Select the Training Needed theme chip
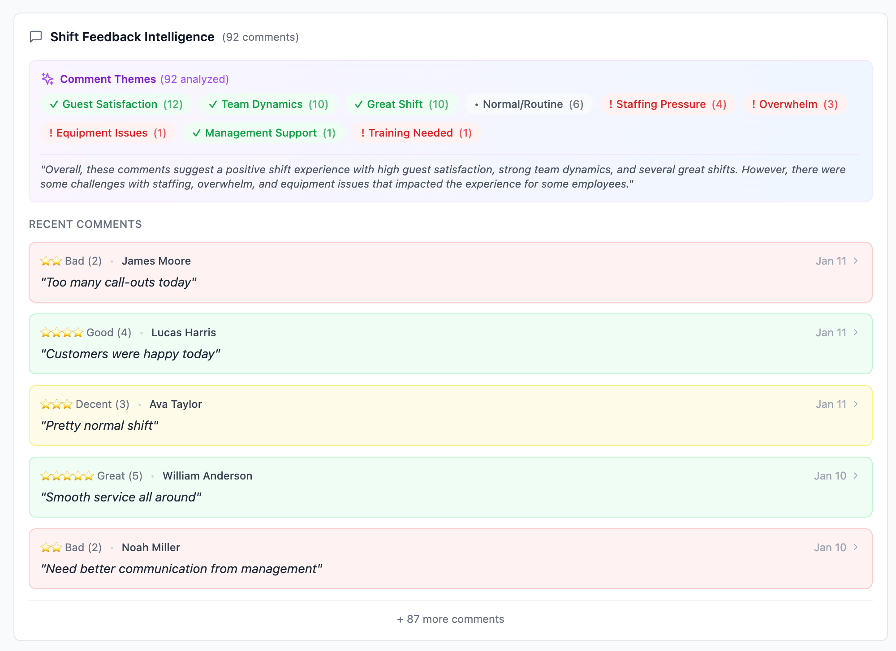The height and width of the screenshot is (651, 896). [x=416, y=133]
